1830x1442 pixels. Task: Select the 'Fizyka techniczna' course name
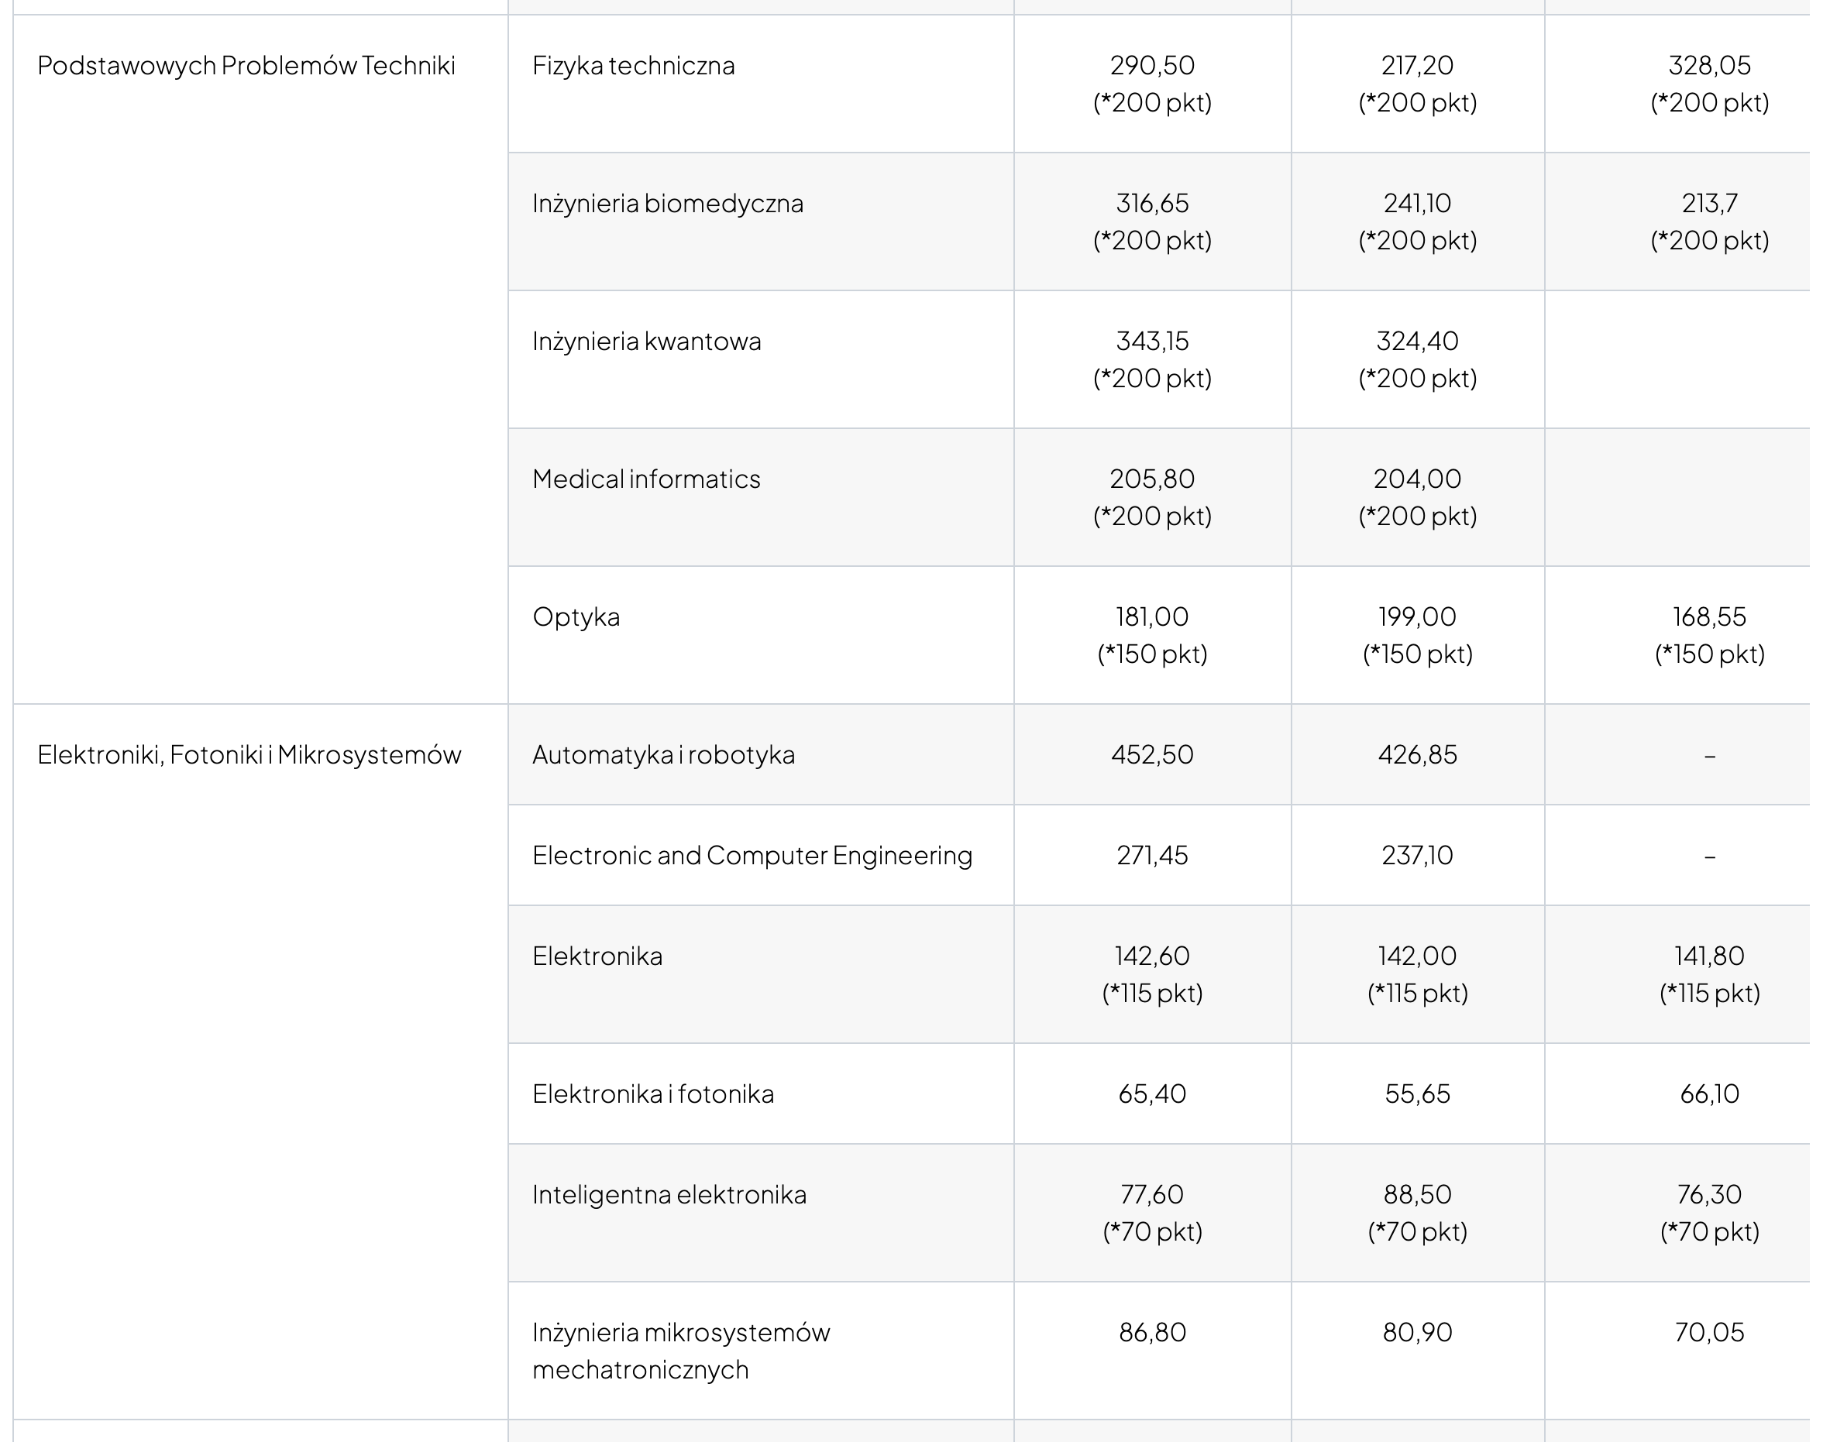(633, 66)
